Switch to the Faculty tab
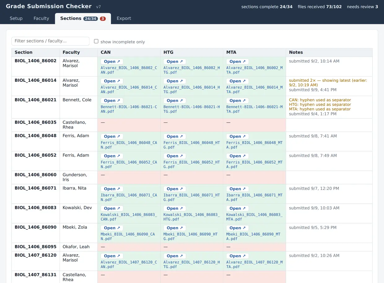Image resolution: width=384 pixels, height=283 pixels. pyautogui.click(x=41, y=18)
